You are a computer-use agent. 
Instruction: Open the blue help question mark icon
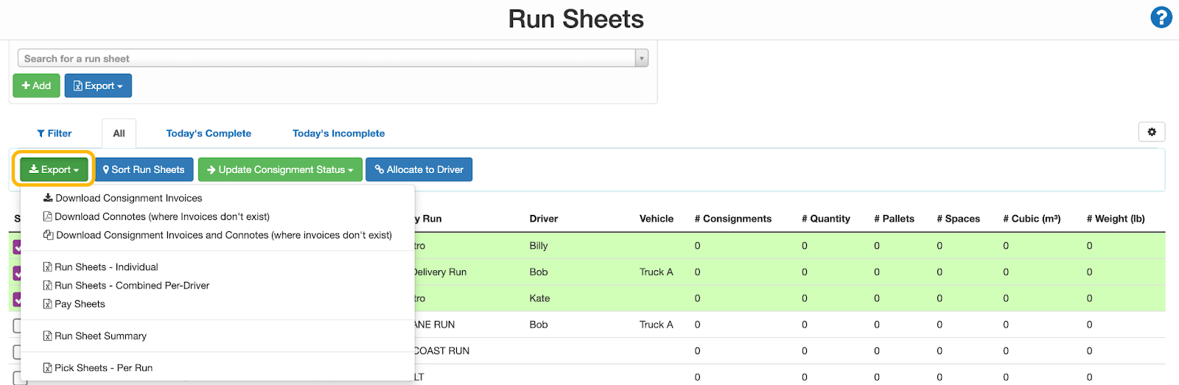1161,18
